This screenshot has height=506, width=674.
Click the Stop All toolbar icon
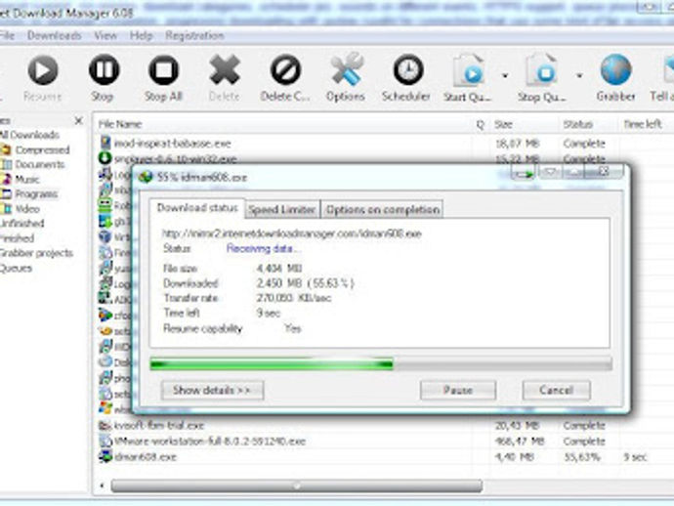(163, 69)
